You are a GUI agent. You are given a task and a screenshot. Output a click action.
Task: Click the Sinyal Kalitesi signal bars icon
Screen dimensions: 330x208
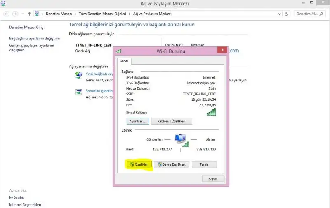point(211,112)
